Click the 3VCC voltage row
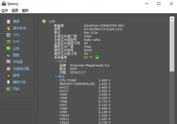This screenshot has width=177, height=124. [85, 91]
